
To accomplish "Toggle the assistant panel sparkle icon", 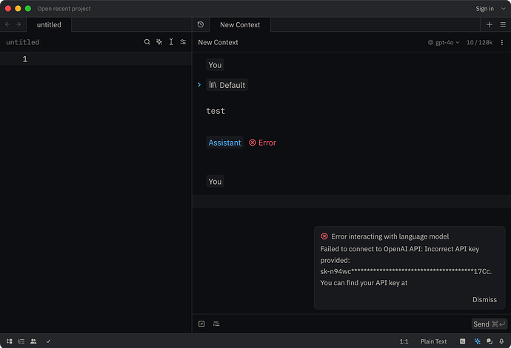I will pyautogui.click(x=478, y=341).
